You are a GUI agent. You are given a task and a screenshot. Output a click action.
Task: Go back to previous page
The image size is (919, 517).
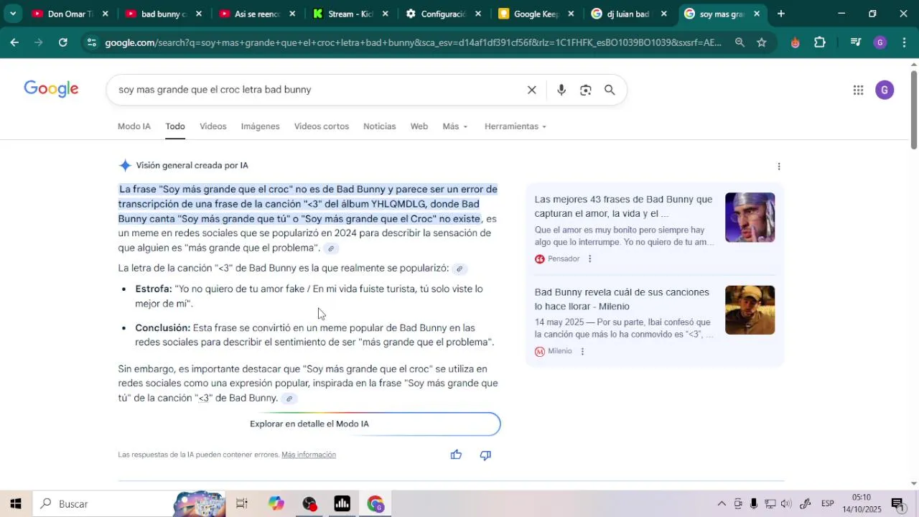[x=14, y=42]
